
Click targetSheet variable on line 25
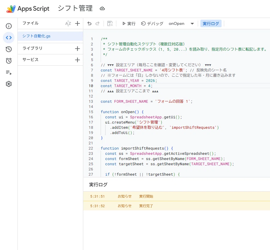(x=131, y=164)
